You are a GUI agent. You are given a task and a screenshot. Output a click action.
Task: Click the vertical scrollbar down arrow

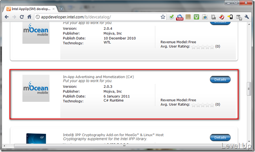(x=249, y=141)
